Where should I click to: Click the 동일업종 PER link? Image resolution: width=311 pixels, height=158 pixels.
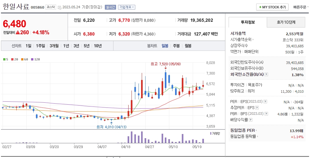[x=243, y=130]
